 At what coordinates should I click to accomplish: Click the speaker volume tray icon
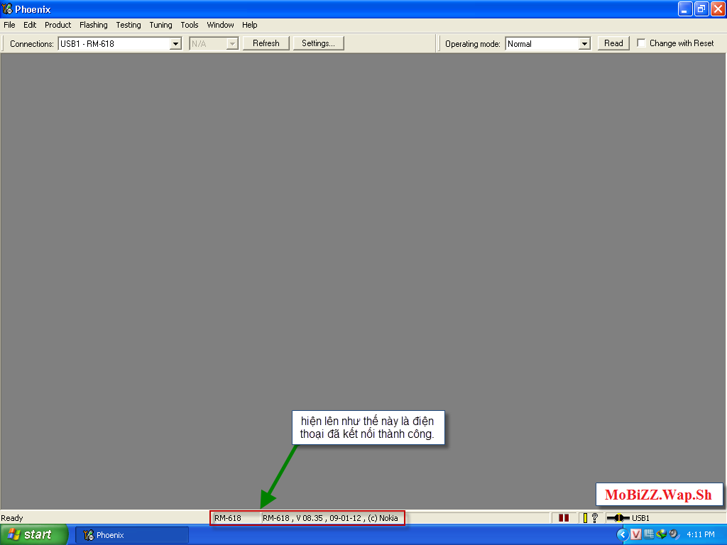coord(673,534)
